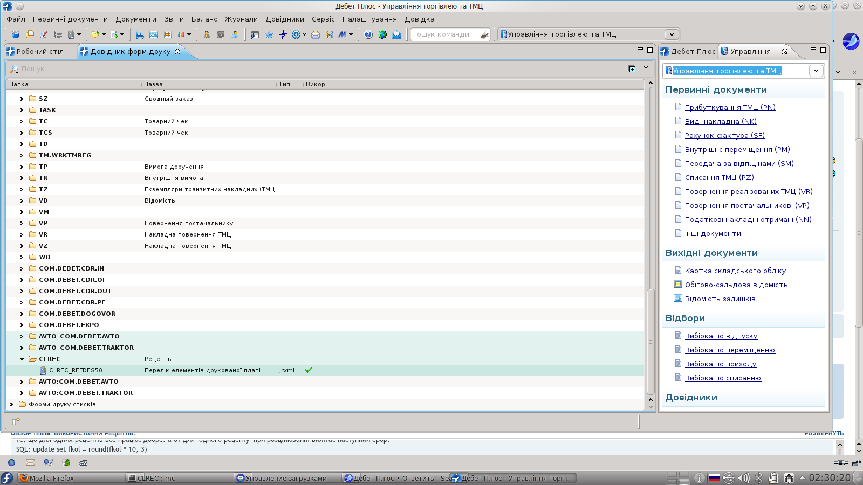The width and height of the screenshot is (863, 485).
Task: Expand the Форми друку списків node
Action: tap(11, 404)
